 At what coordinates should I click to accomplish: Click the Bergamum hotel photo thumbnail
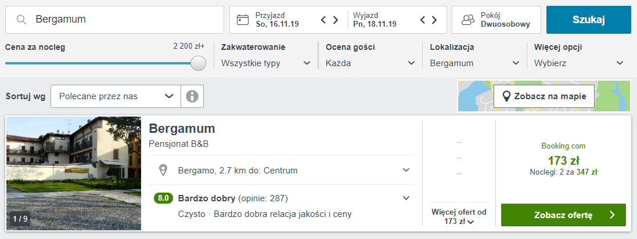(74, 173)
